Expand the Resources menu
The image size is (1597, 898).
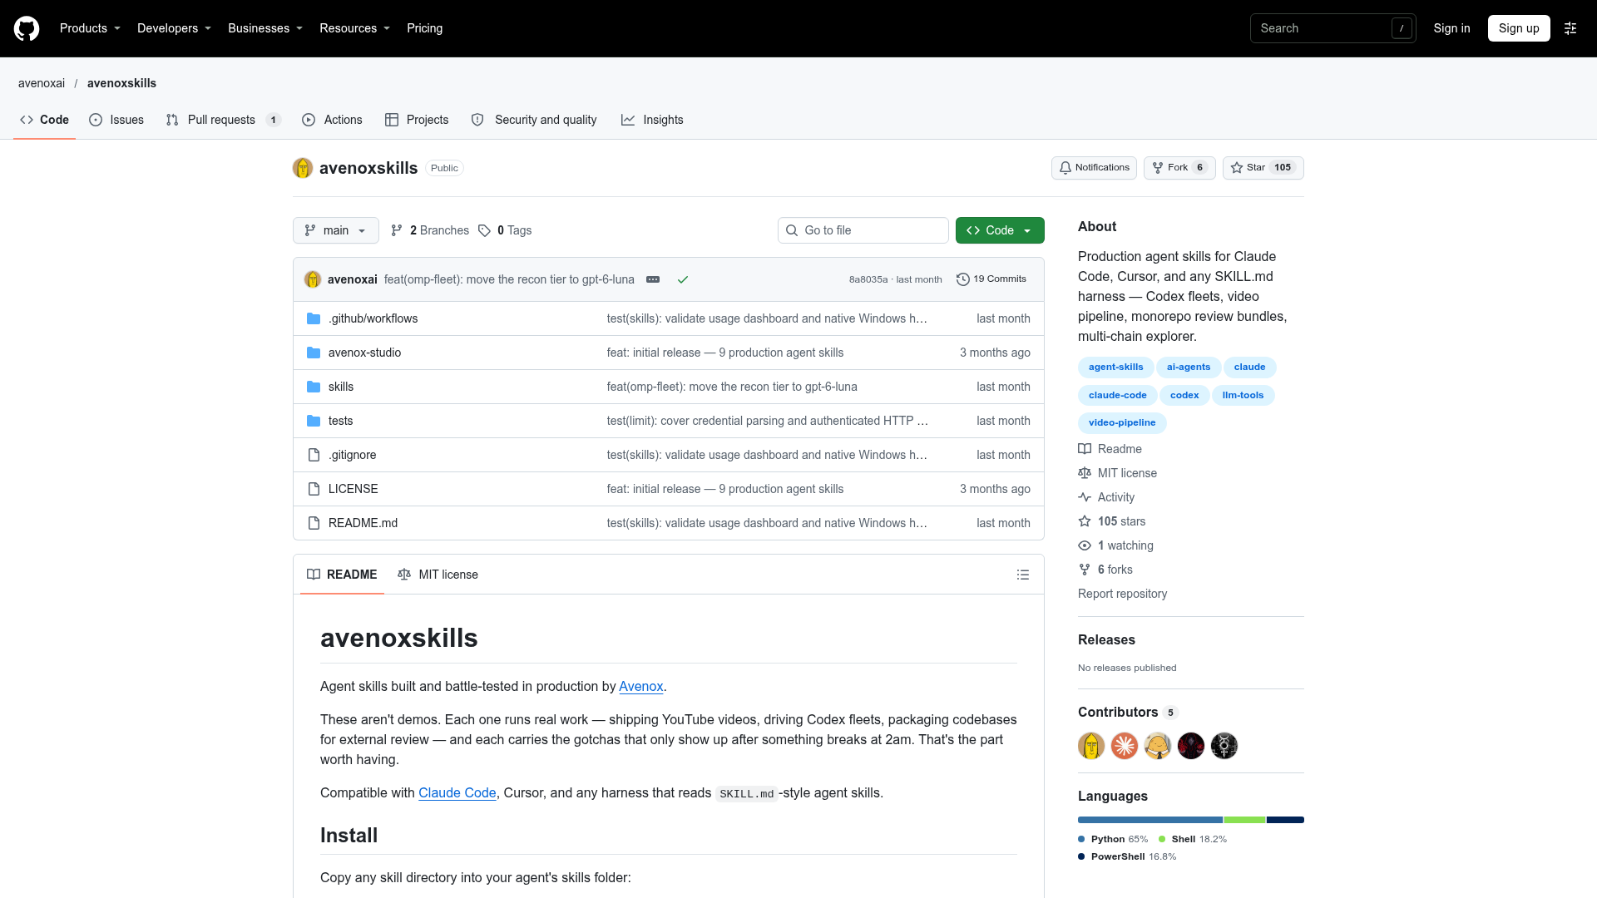coord(354,28)
